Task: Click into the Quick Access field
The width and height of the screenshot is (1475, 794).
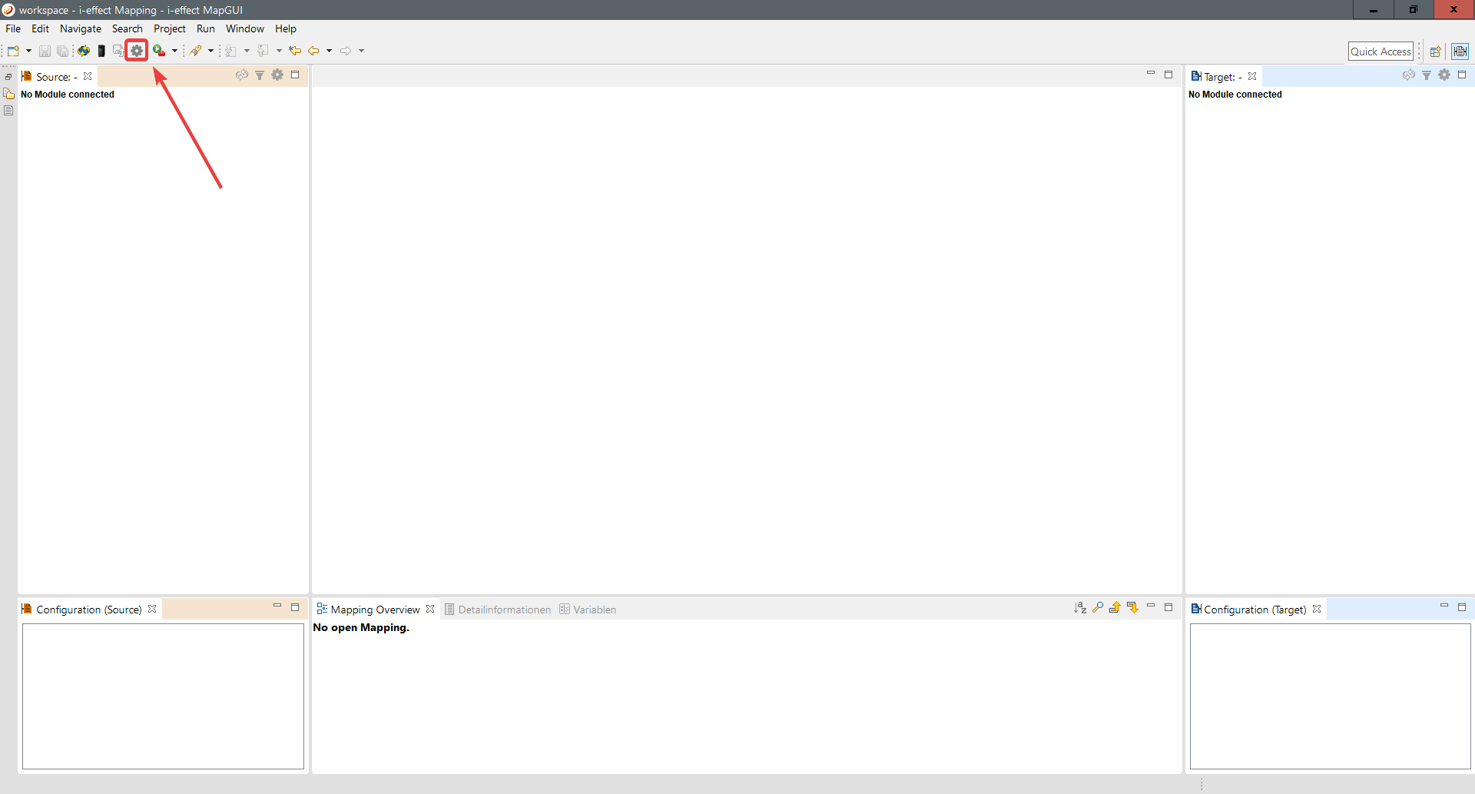Action: [1381, 51]
